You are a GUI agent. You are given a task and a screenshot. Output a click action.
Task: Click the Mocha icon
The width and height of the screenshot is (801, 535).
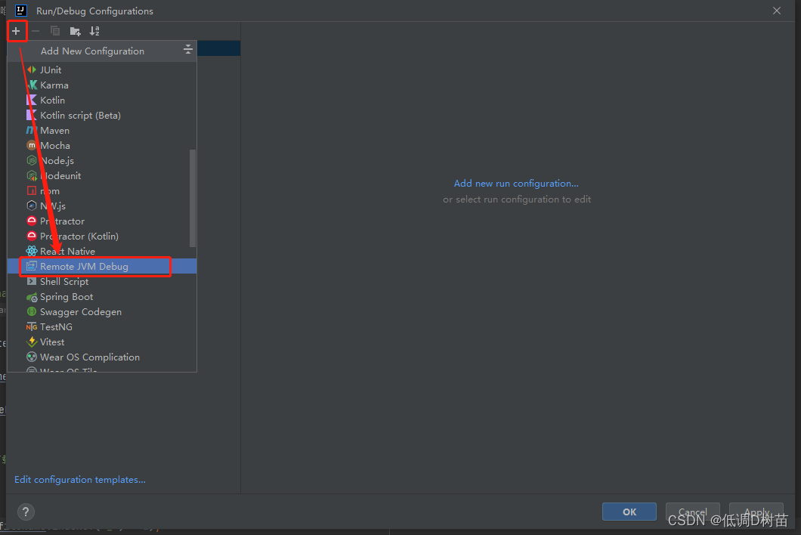32,145
